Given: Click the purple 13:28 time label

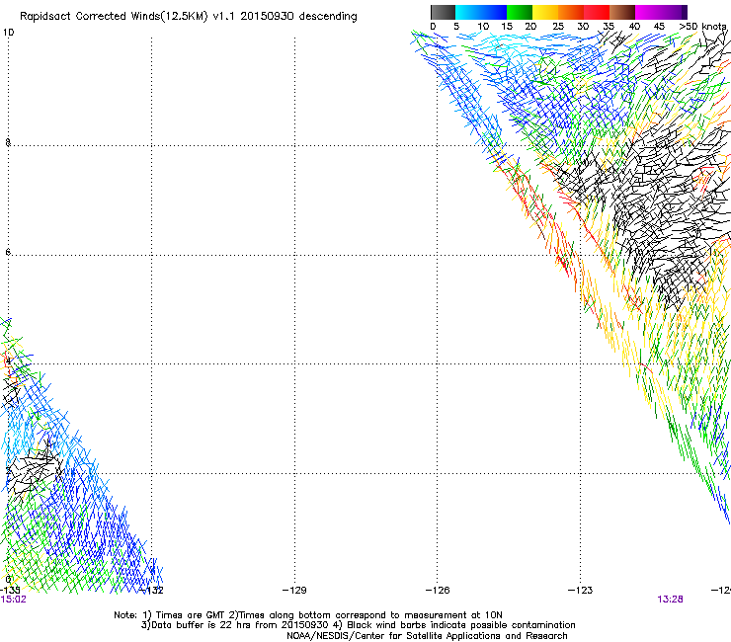Looking at the screenshot, I should (670, 600).
